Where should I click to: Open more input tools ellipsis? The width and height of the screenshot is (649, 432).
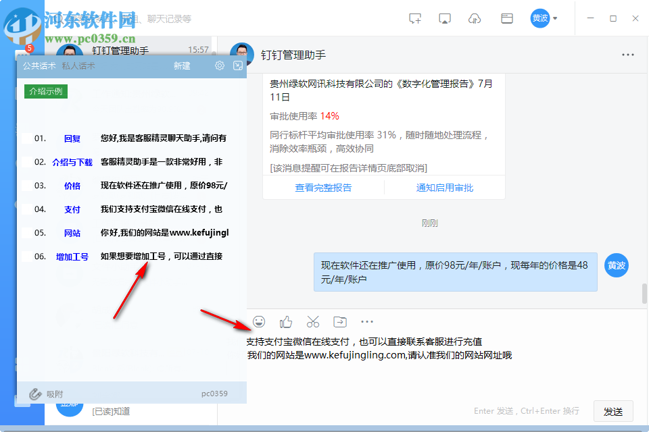(x=366, y=321)
